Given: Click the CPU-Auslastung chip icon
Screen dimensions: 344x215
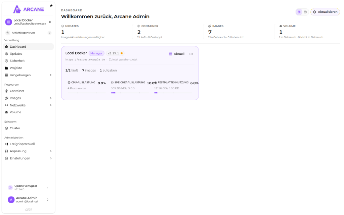Looking at the screenshot, I should click(69, 83).
